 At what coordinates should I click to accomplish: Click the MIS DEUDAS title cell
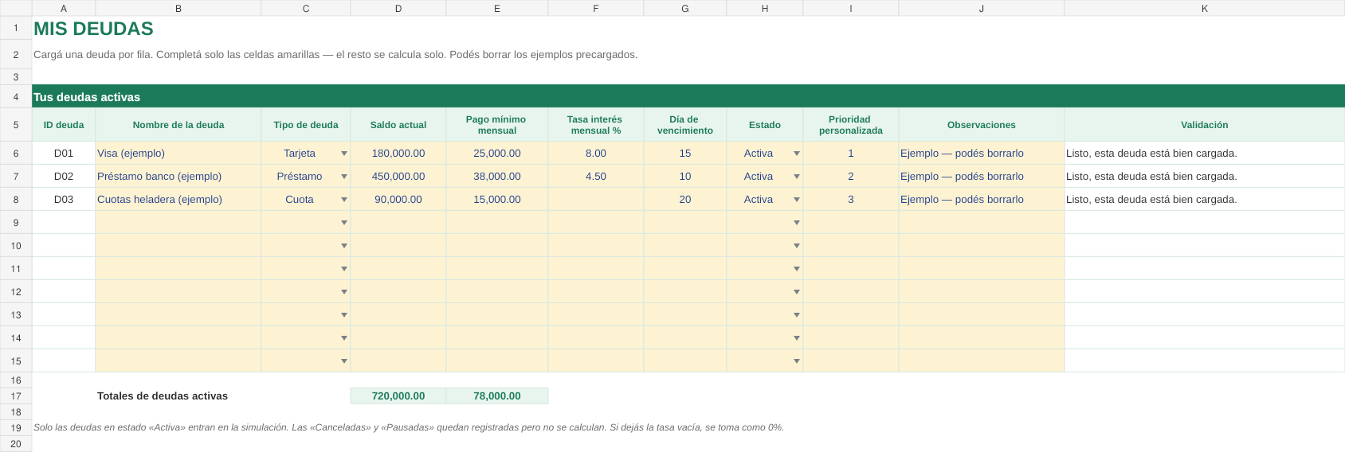[x=93, y=28]
